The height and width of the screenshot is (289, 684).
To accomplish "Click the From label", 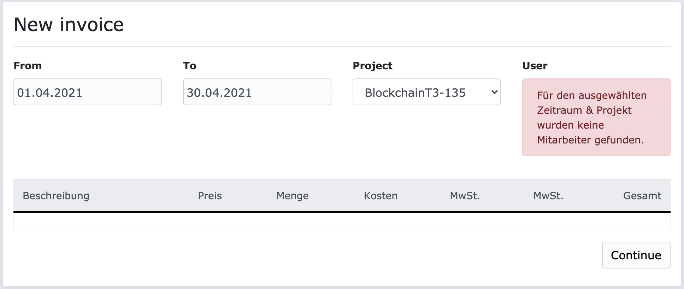I will coord(28,65).
